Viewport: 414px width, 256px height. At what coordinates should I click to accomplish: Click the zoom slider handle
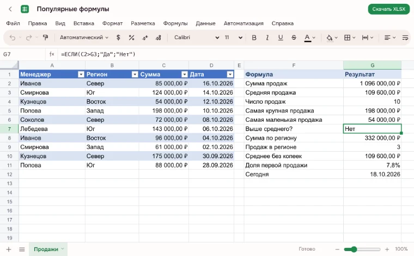pos(354,249)
